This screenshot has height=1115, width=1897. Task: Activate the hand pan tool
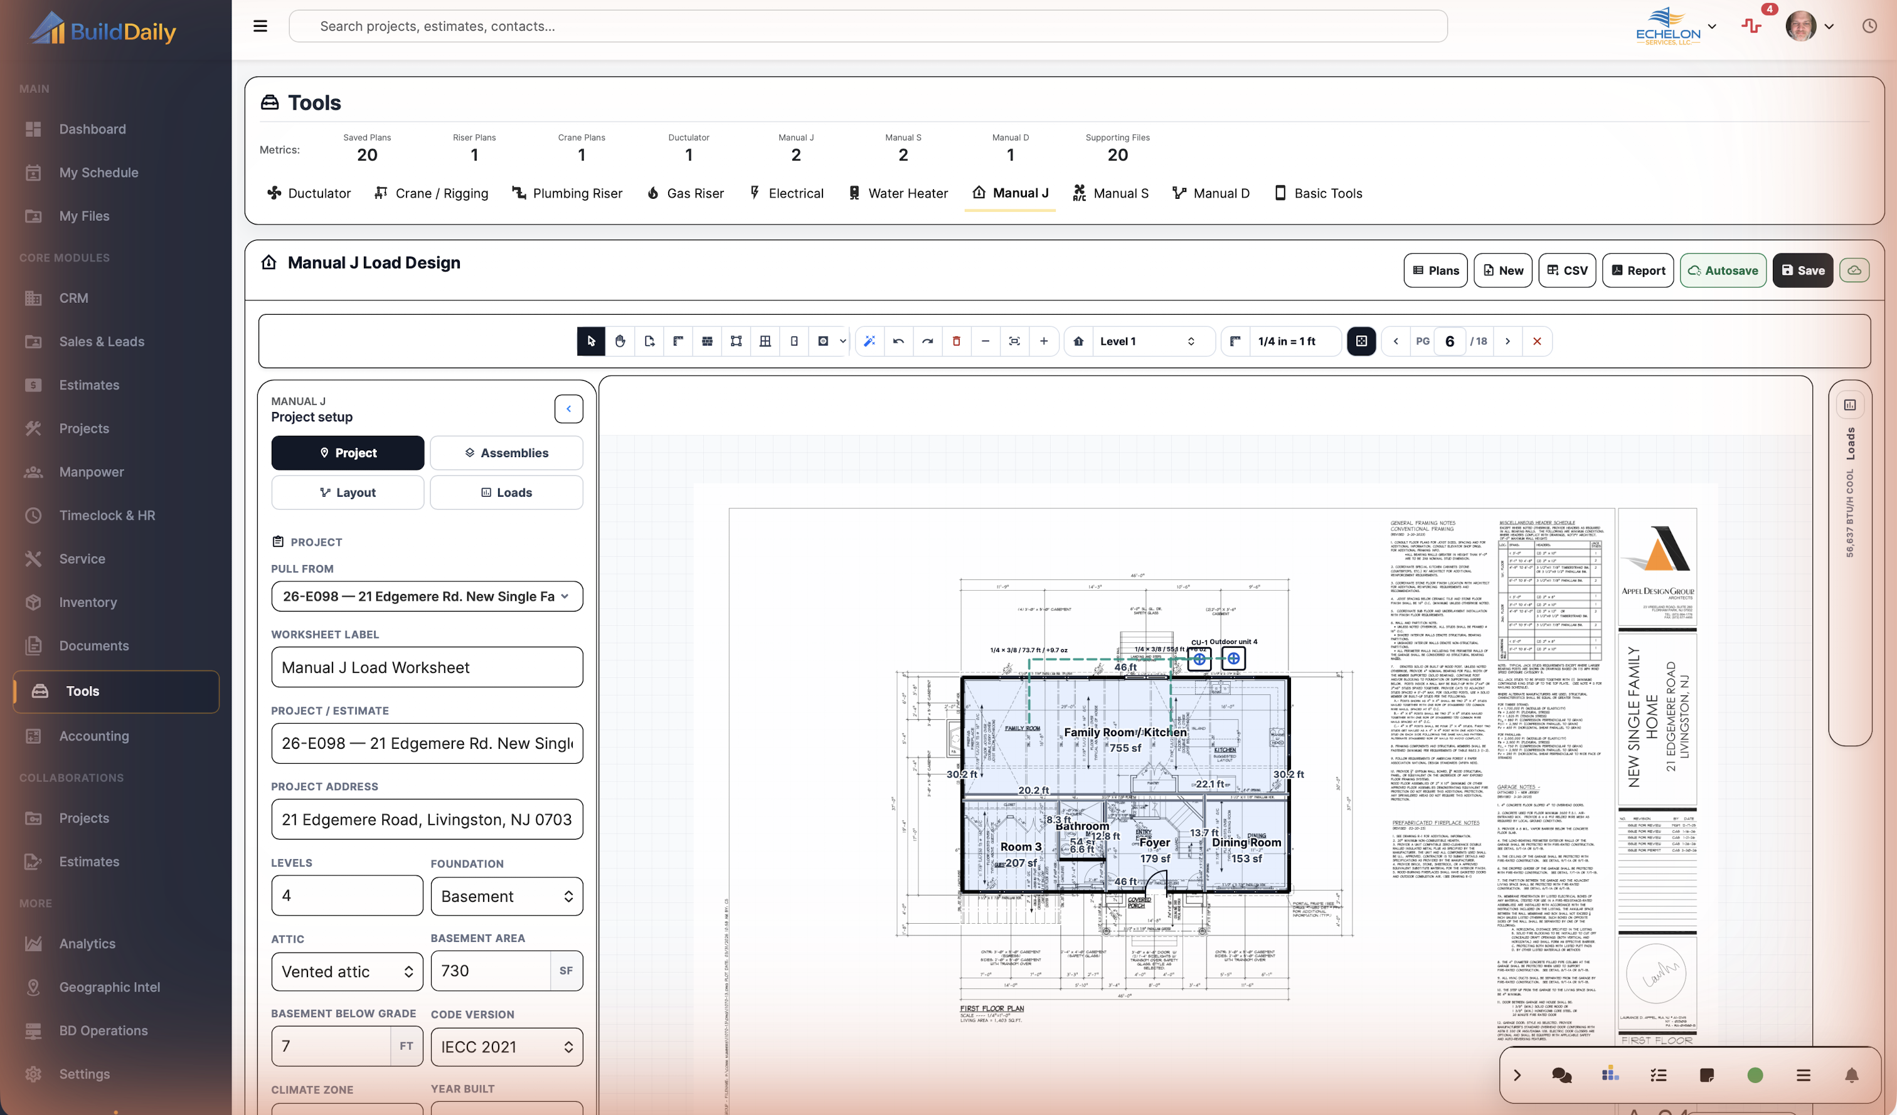(x=620, y=341)
